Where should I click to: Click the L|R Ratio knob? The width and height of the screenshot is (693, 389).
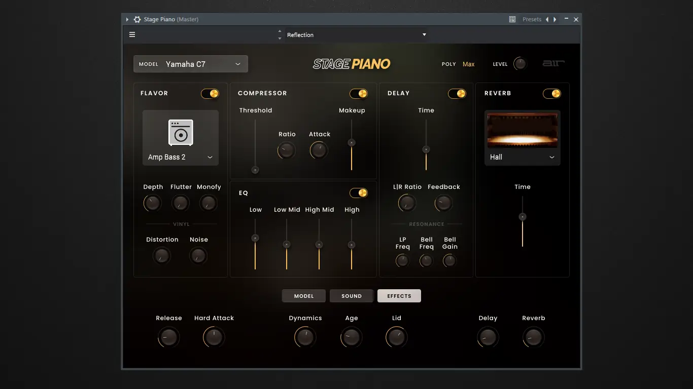click(407, 203)
